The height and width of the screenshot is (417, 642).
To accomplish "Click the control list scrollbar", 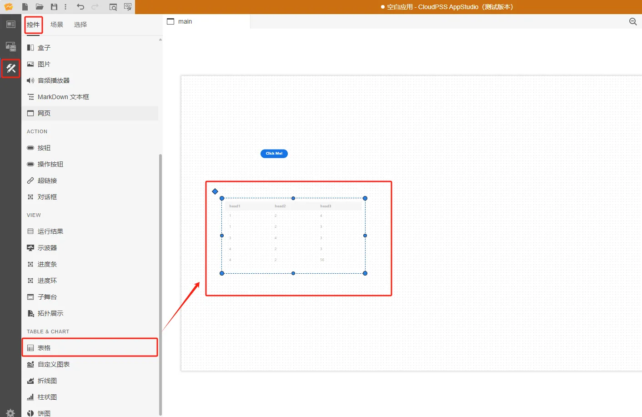I will click(160, 284).
